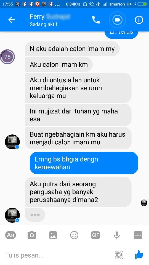
Task: Open the camera icon
Action: (x=32, y=235)
